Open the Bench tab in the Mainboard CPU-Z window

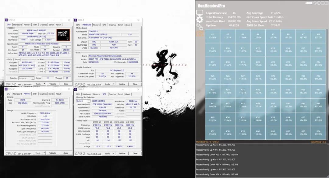120,25
